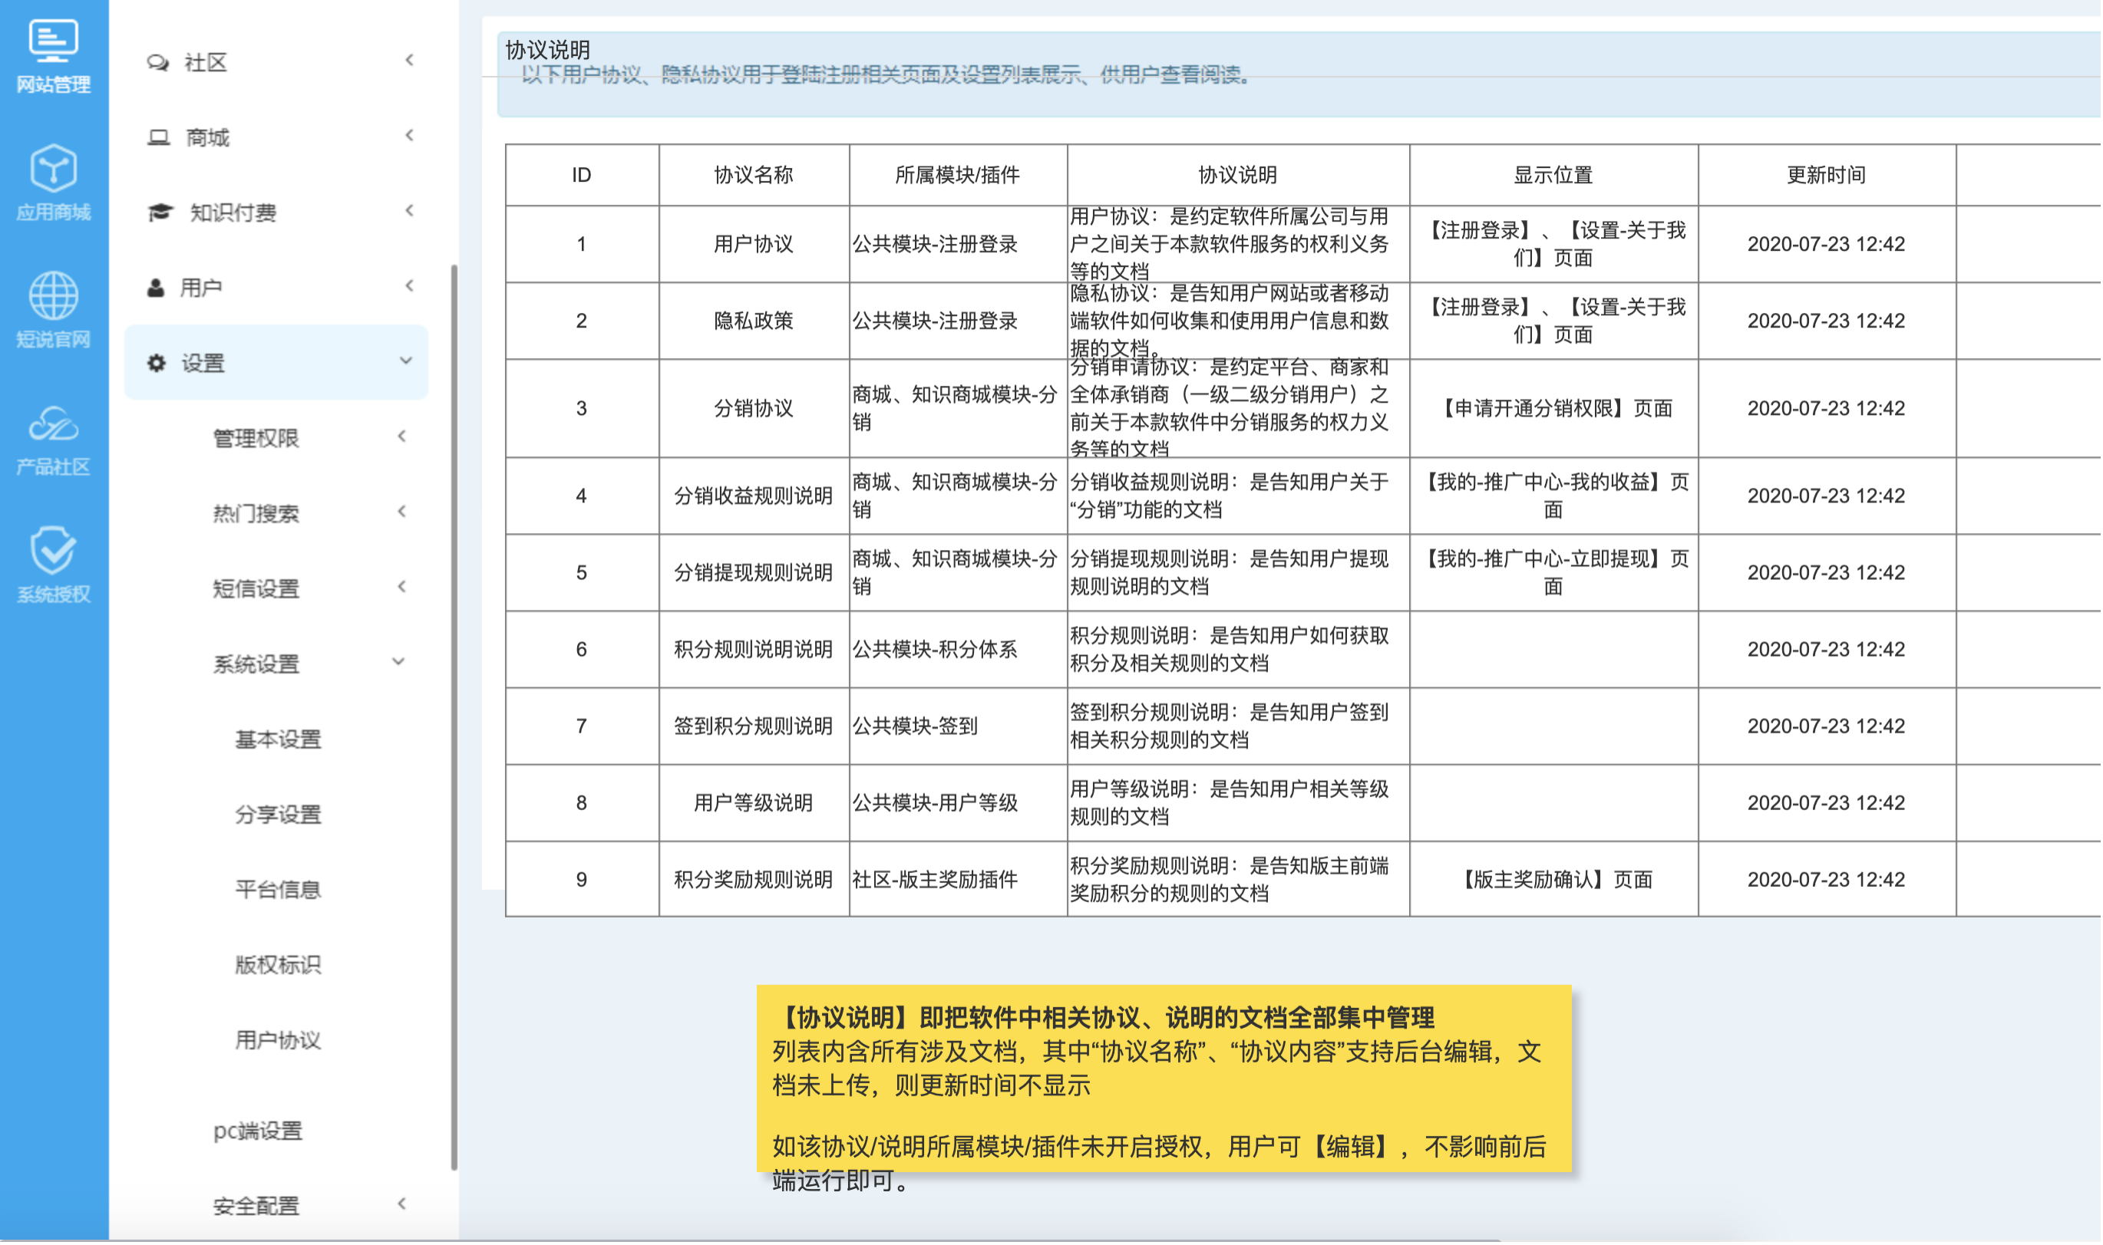Collapse the 系统设置 submenu chevron
The image size is (2103, 1245).
click(398, 662)
